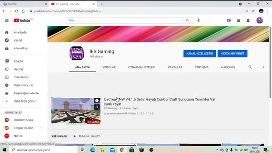Open the live stream video thumbnail
272x153 pixels.
pyautogui.click(x=76, y=110)
